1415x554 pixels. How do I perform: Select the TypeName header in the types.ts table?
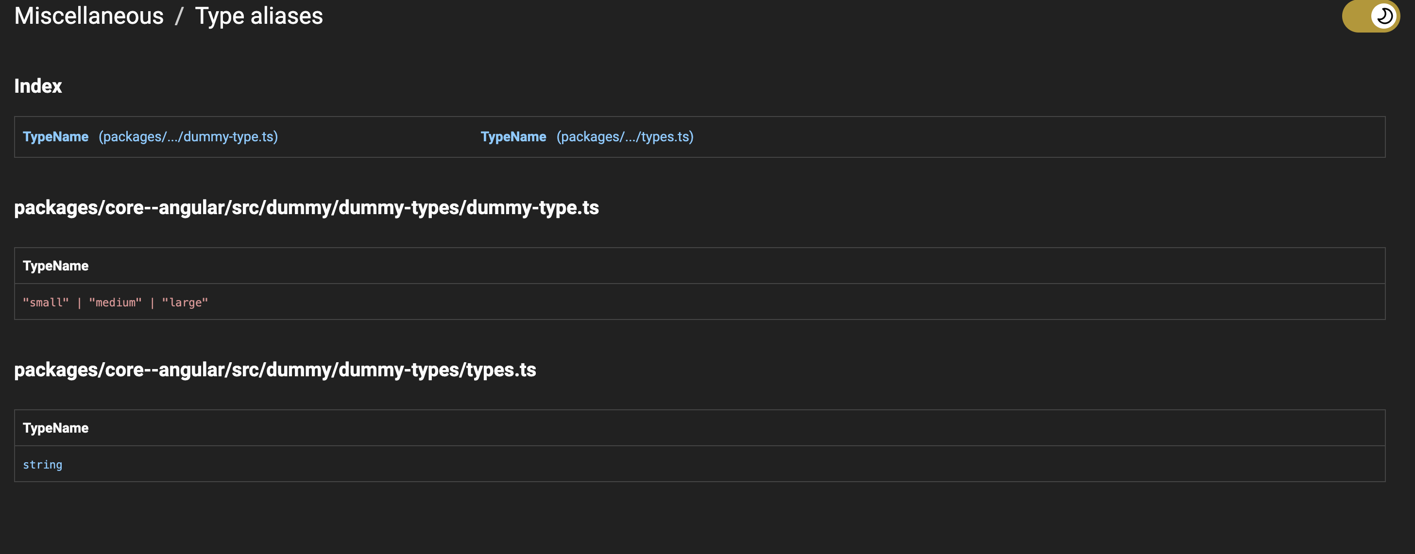55,428
